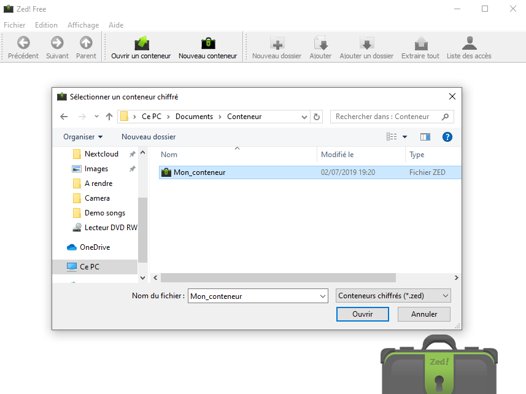Open the Aide menu
This screenshot has height=394, width=526.
116,25
